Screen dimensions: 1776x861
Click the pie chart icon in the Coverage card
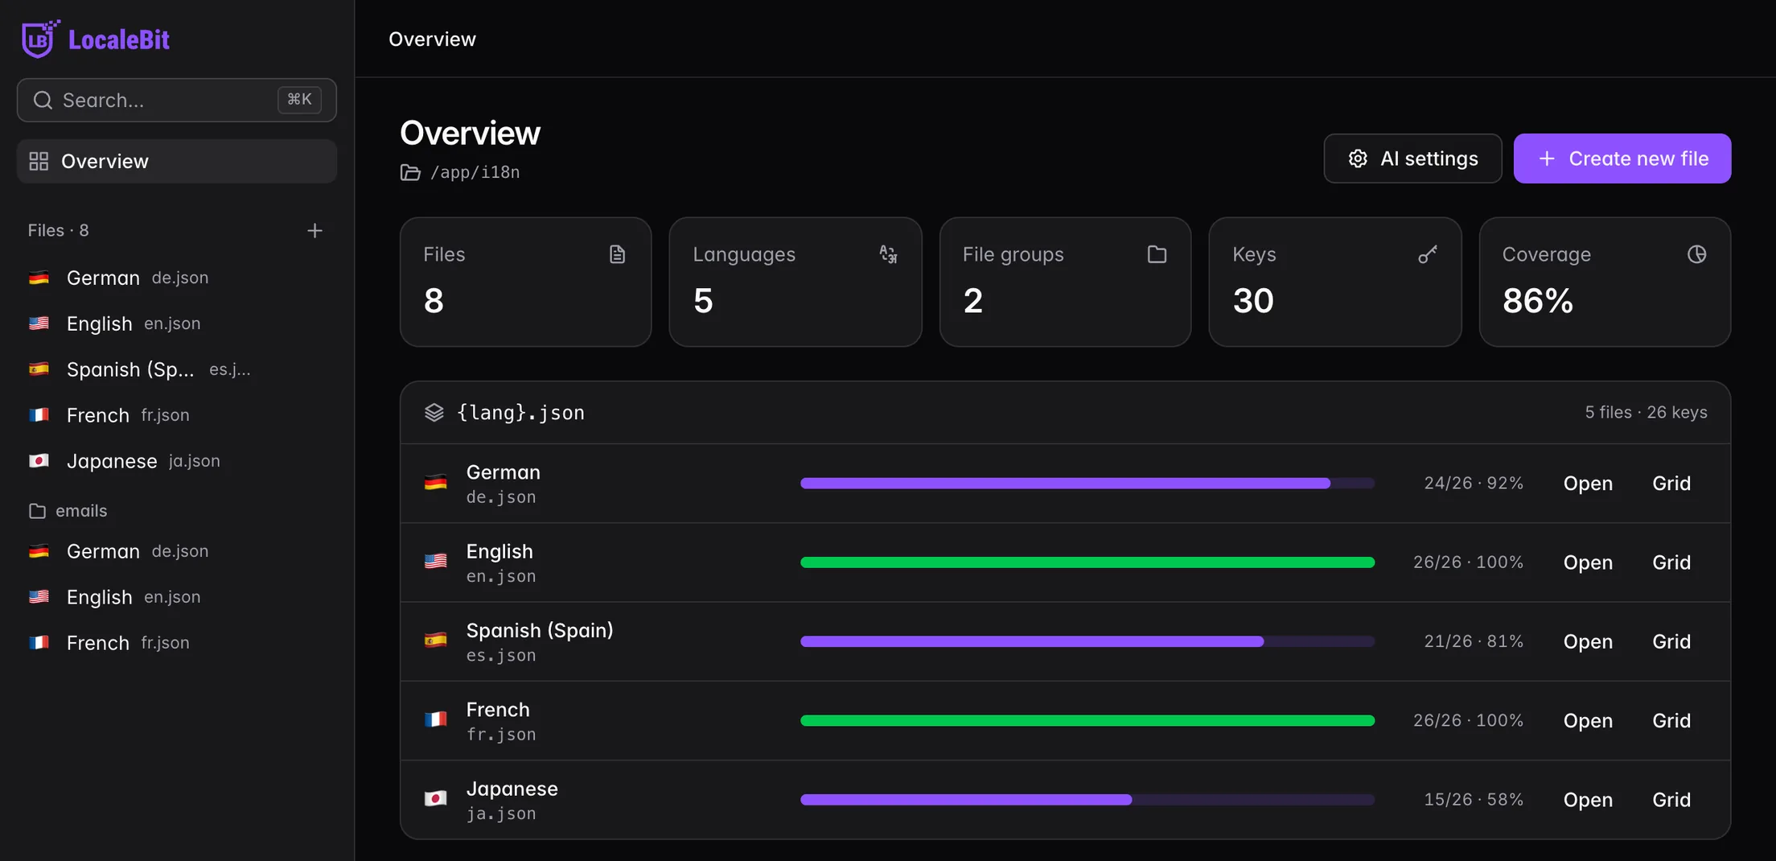pos(1697,254)
